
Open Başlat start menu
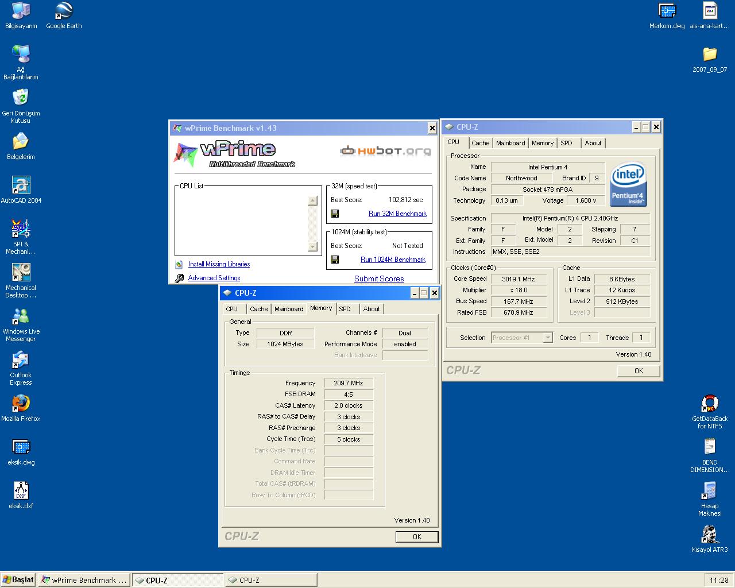[x=18, y=580]
